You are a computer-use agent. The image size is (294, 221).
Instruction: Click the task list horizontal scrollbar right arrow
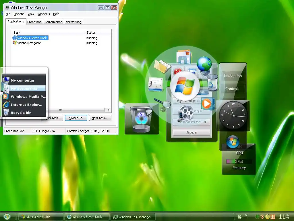click(x=109, y=110)
